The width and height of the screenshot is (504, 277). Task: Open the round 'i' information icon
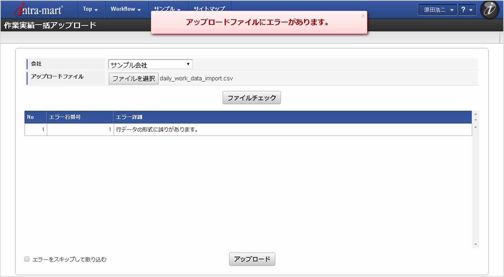pyautogui.click(x=489, y=10)
